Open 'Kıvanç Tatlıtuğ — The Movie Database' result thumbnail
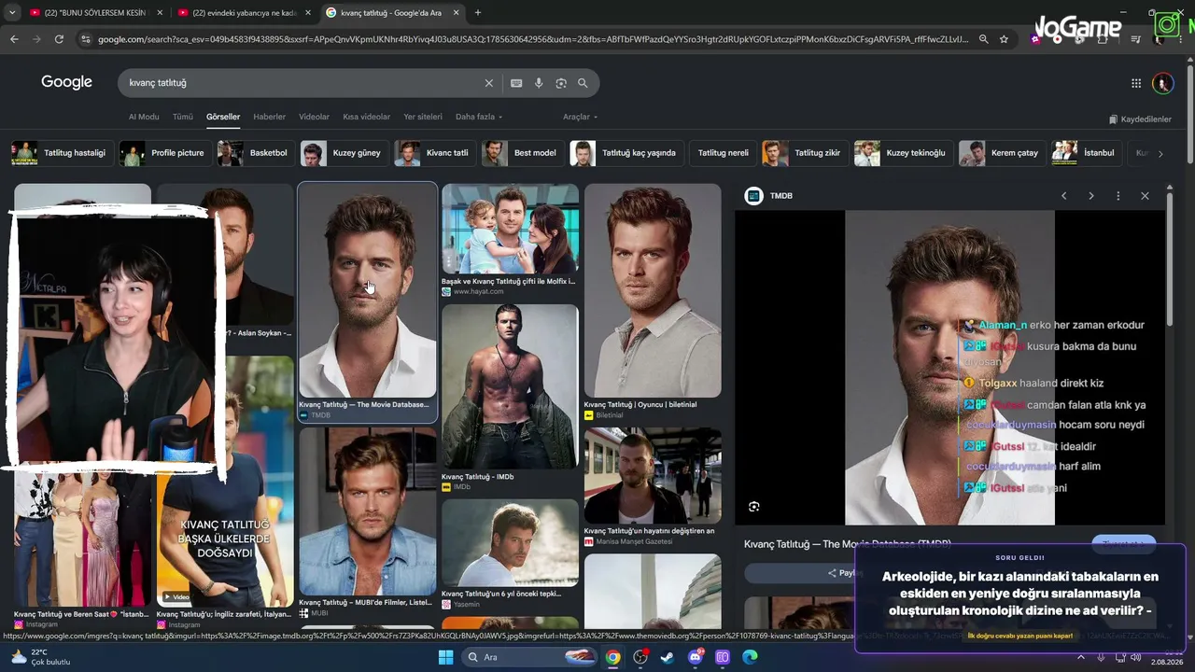1195x672 pixels. click(x=367, y=290)
